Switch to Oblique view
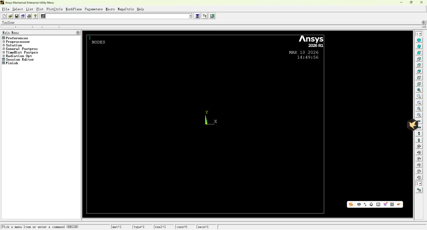 point(419,46)
